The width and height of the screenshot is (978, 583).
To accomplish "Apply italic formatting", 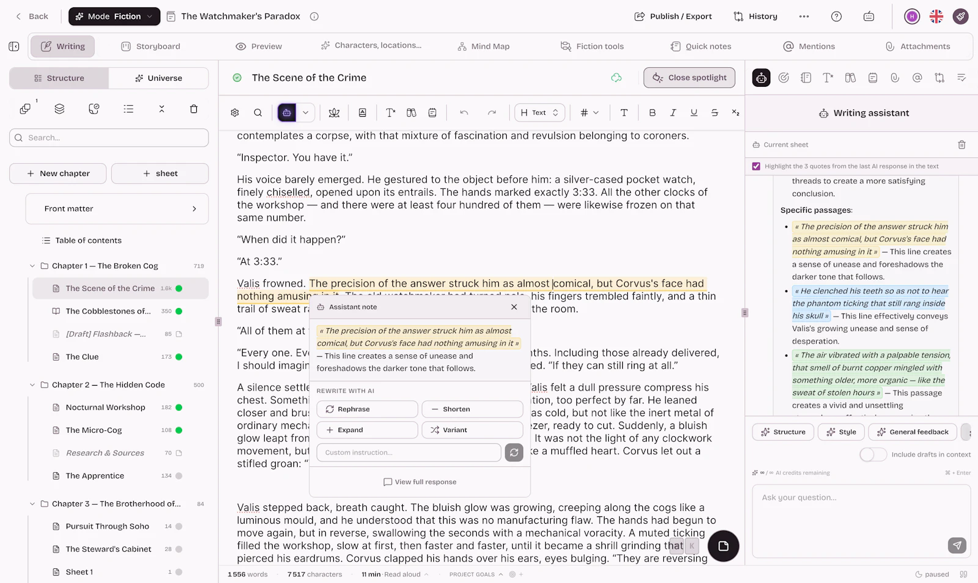I will 673,112.
